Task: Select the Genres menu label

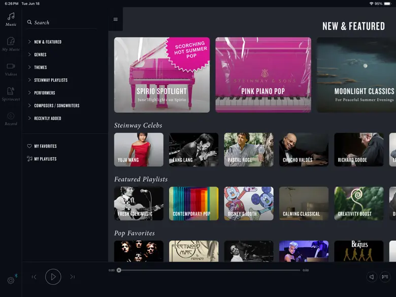Action: 41,54
